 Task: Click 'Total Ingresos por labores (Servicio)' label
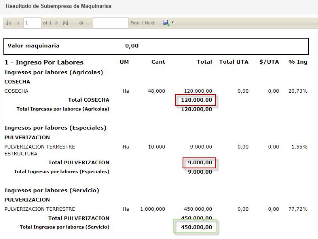64,227
